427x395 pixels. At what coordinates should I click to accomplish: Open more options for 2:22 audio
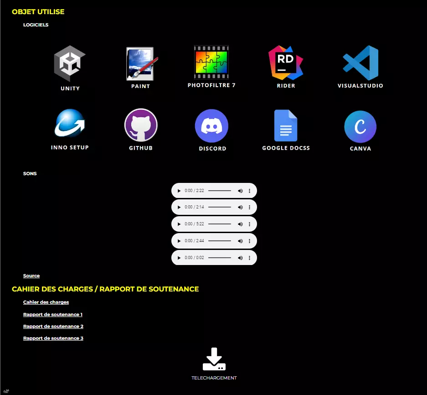click(x=249, y=191)
